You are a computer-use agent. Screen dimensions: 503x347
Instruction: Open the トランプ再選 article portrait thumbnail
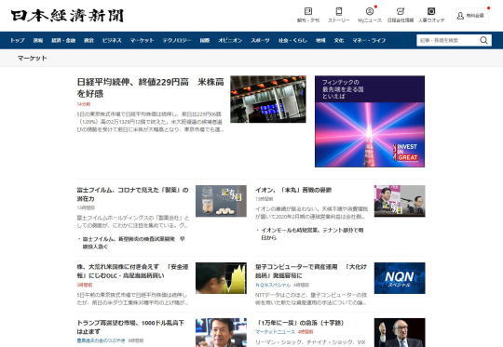pyautogui.click(x=221, y=333)
